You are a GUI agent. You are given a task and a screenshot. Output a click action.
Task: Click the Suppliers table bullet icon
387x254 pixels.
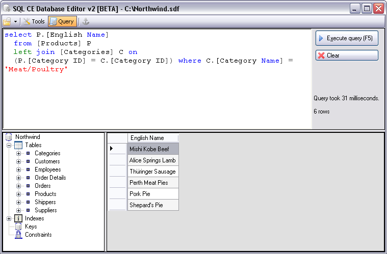[x=28, y=210]
